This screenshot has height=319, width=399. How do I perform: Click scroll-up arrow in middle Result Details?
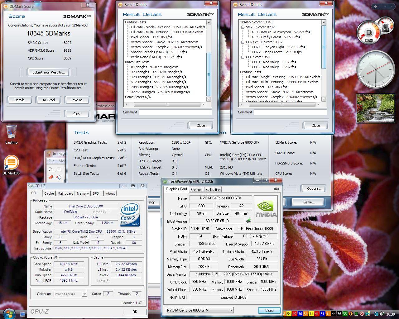tap(209, 22)
